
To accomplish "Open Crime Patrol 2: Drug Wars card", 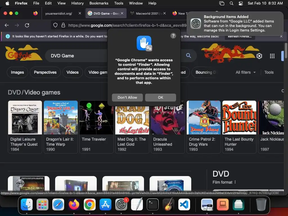I will 204,127.
